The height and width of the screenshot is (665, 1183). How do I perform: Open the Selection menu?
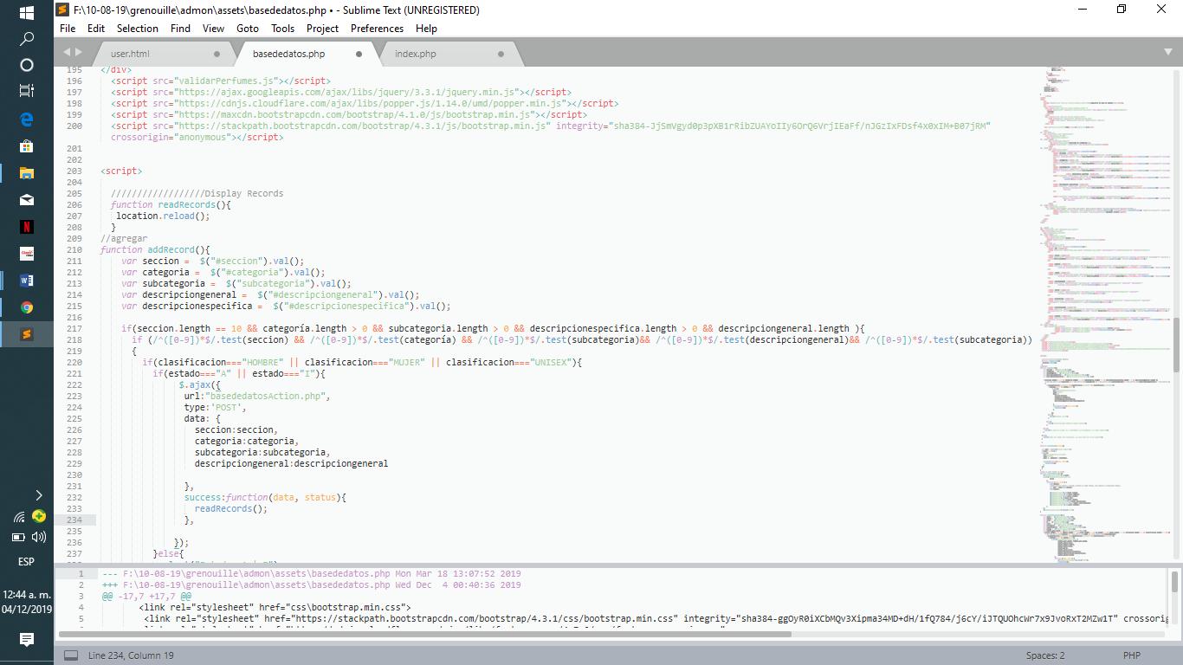tap(138, 28)
